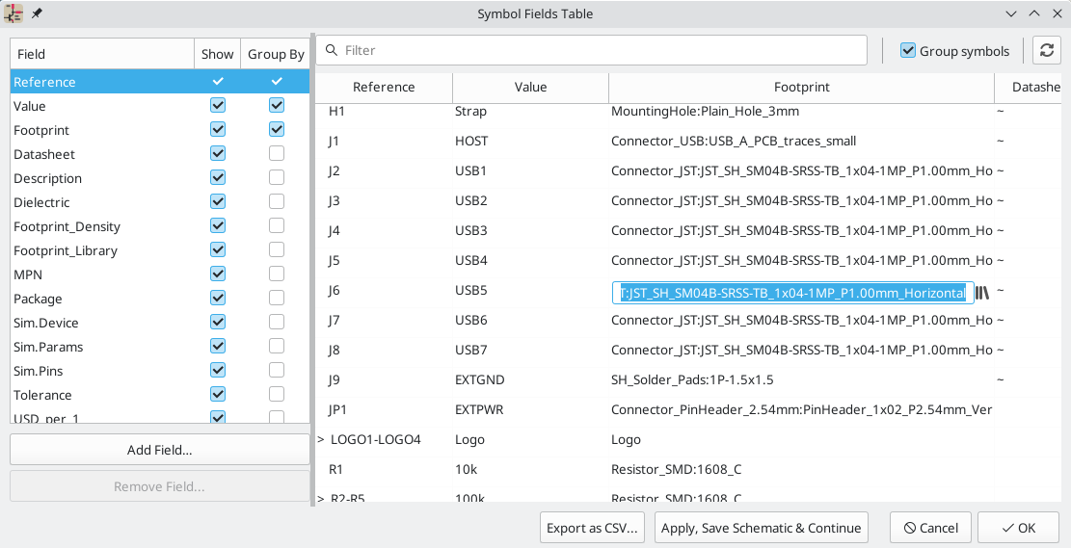
Task: Click the Strap value cell
Action: click(x=531, y=112)
